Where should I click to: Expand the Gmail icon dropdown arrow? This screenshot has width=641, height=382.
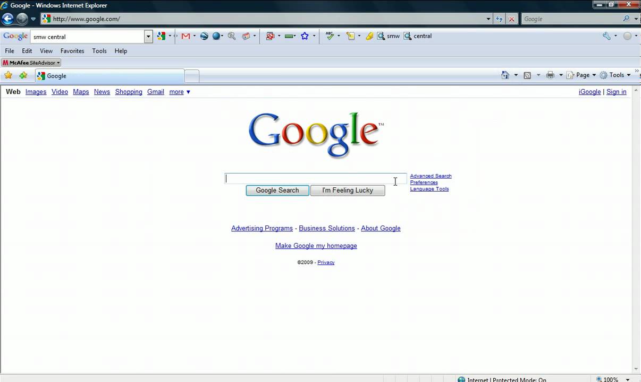point(194,36)
